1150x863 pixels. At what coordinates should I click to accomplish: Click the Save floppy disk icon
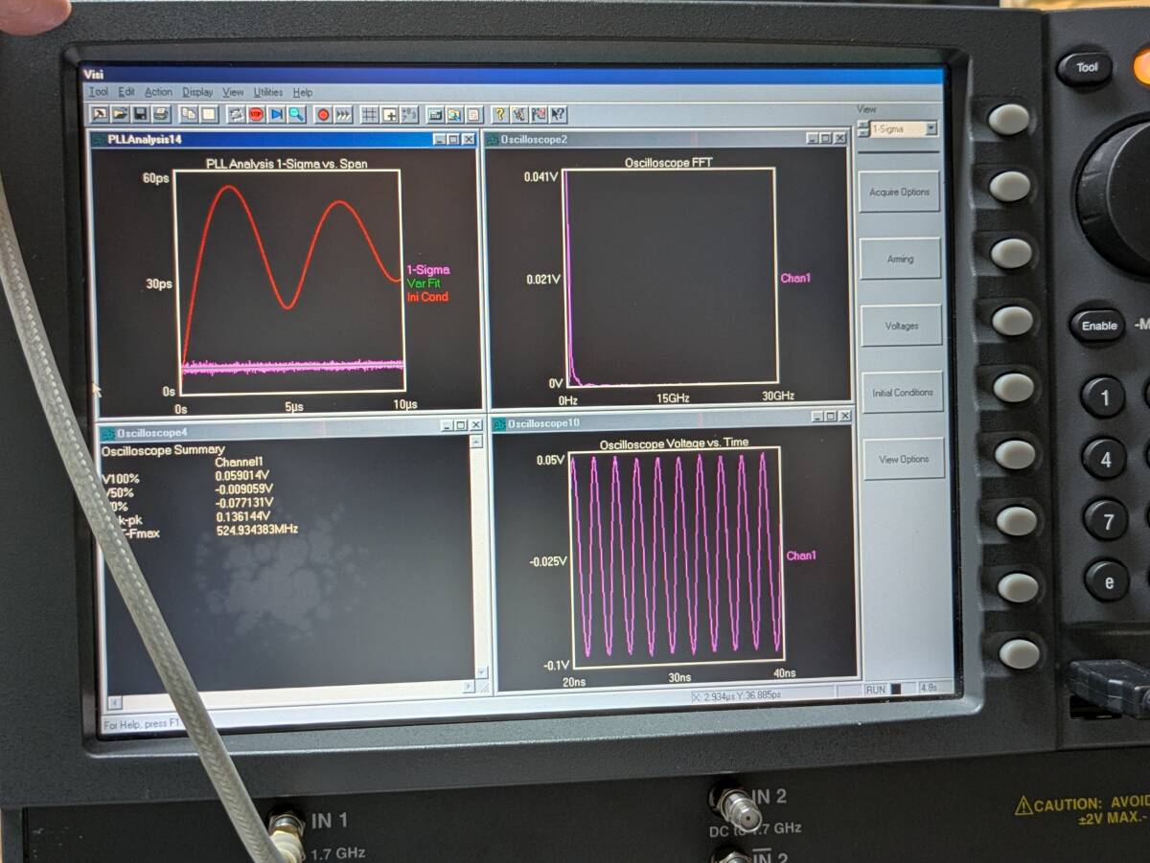coord(140,115)
